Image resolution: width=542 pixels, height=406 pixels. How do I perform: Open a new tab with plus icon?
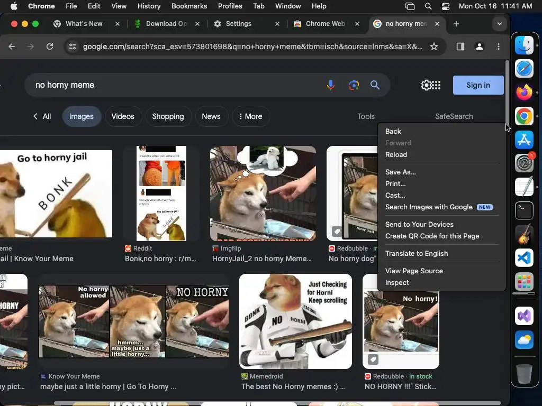(456, 24)
